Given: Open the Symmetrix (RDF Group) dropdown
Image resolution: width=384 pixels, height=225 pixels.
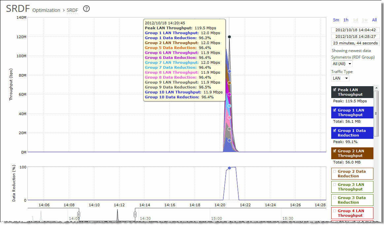Looking at the screenshot, I should [x=341, y=63].
